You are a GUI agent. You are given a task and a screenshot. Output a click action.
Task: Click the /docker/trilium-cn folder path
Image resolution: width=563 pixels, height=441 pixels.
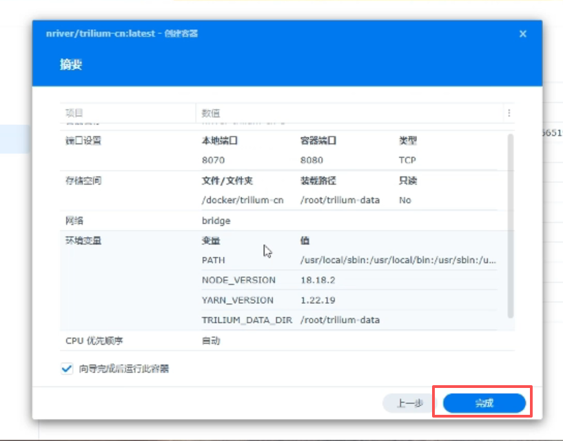(242, 201)
